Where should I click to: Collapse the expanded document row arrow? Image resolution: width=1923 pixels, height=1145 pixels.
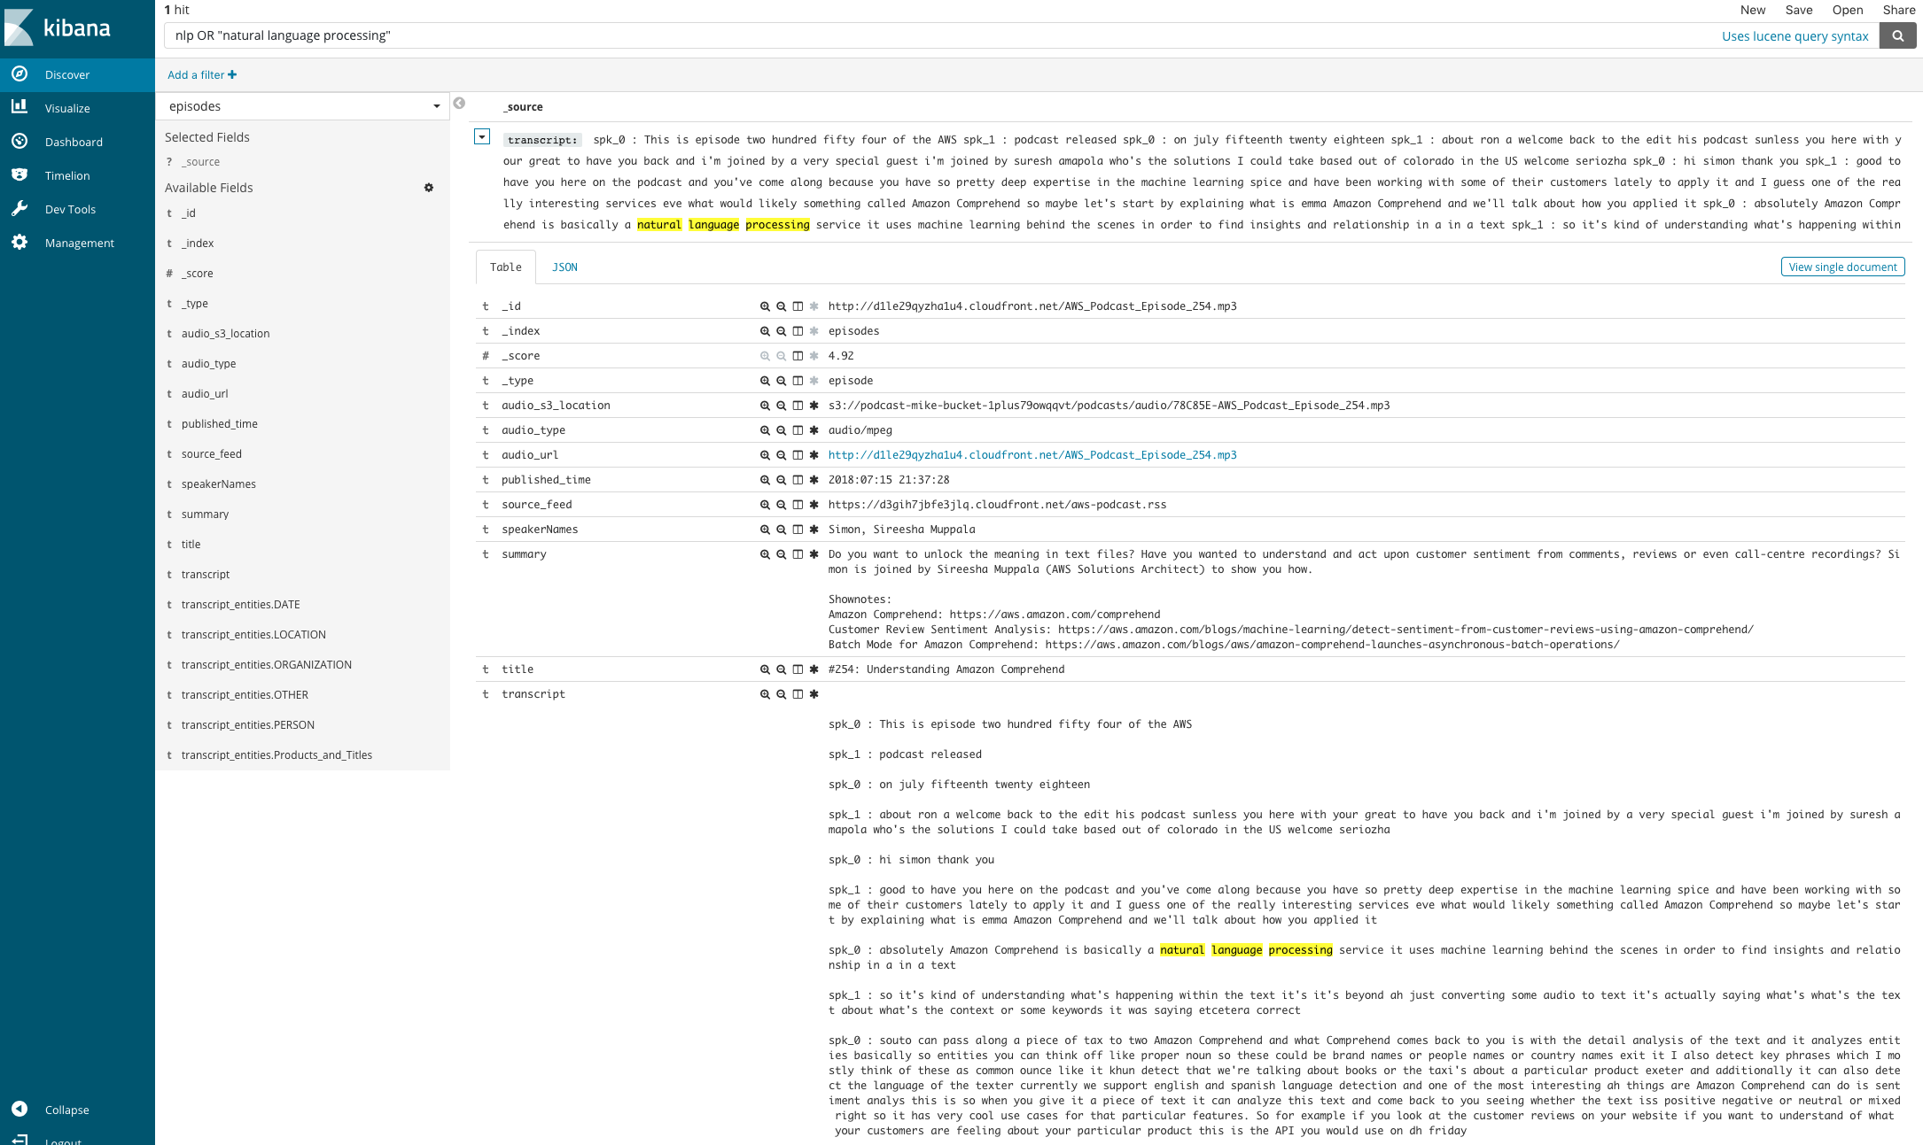pyautogui.click(x=482, y=136)
